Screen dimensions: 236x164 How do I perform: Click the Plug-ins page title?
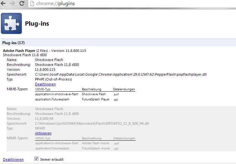(37, 24)
